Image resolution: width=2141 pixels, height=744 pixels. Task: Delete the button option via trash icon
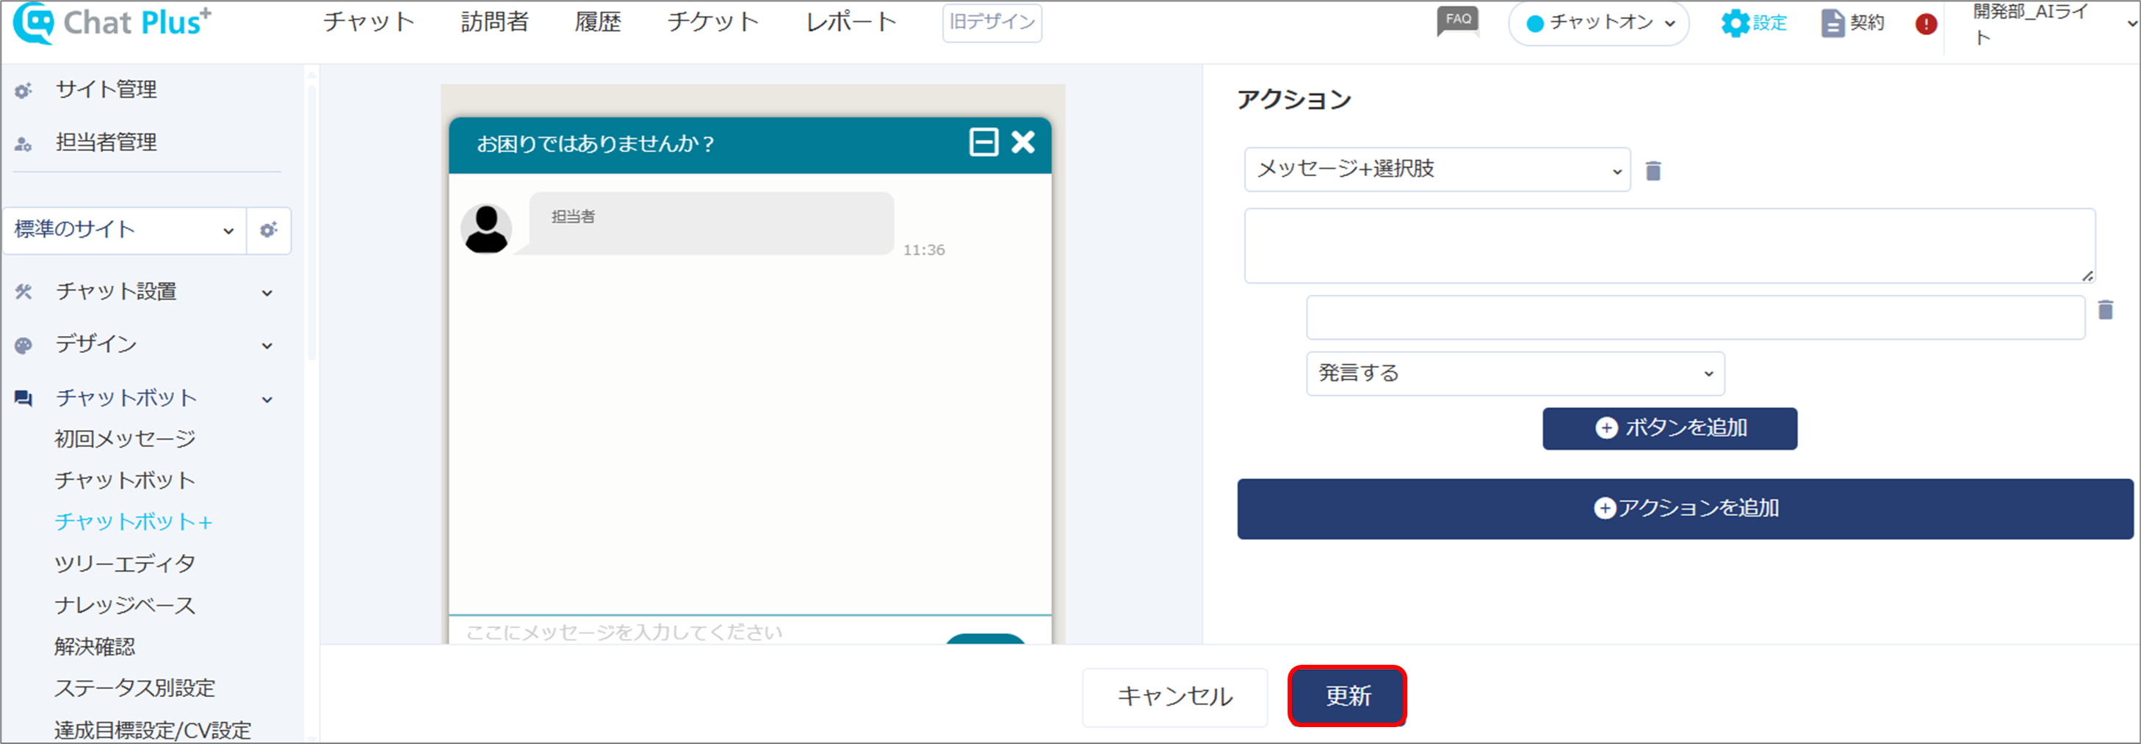2105,310
